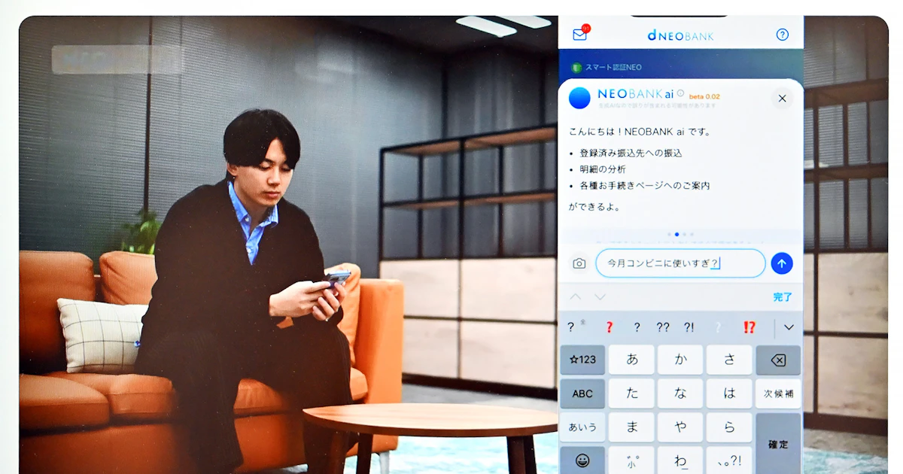The height and width of the screenshot is (474, 903).
Task: Open the emoji keyboard
Action: point(582,460)
